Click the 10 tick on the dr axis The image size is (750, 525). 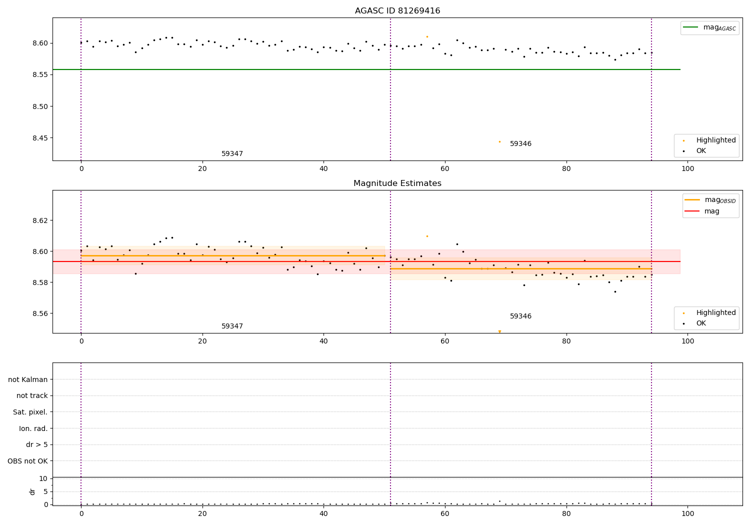[x=43, y=478]
